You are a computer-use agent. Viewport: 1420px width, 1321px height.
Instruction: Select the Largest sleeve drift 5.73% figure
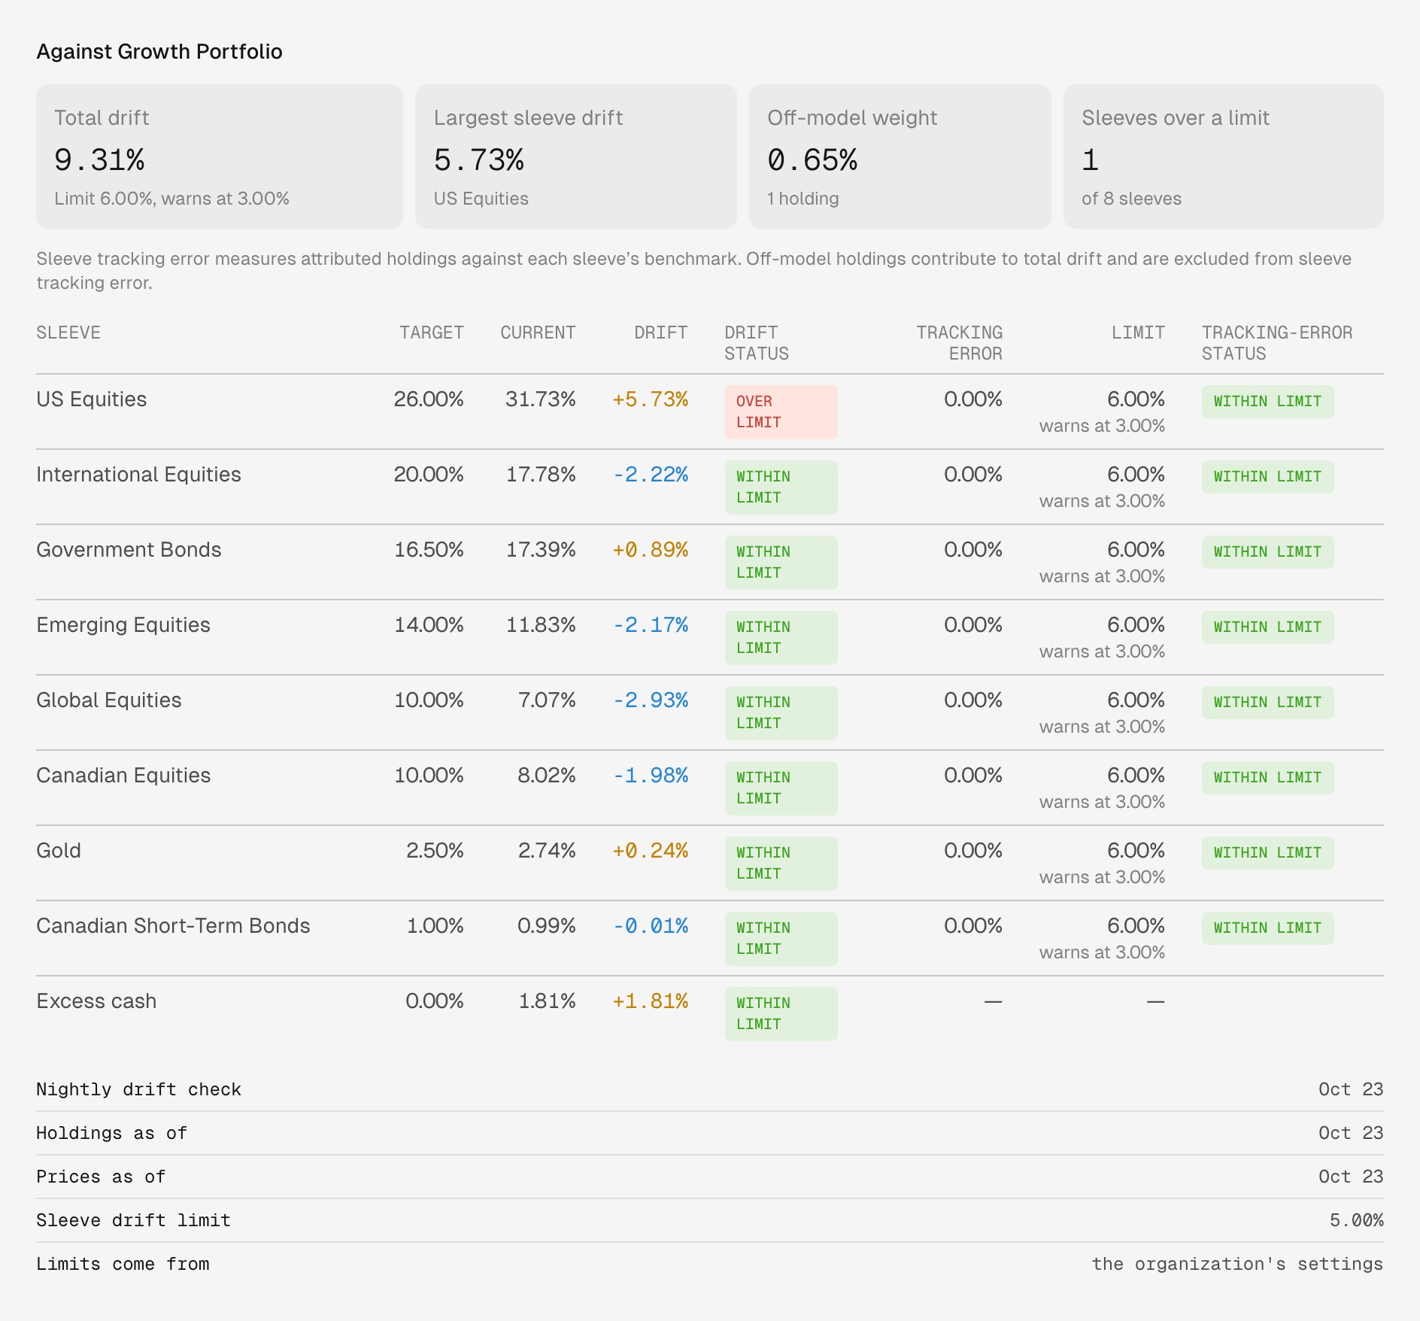click(479, 159)
